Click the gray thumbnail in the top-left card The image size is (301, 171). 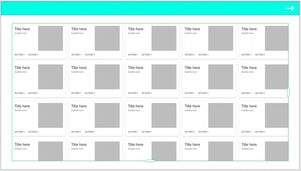click(x=51, y=38)
